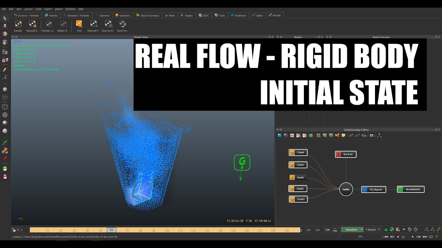442x248 pixels.
Task: Click the Reset button
Action: [x=371, y=230]
